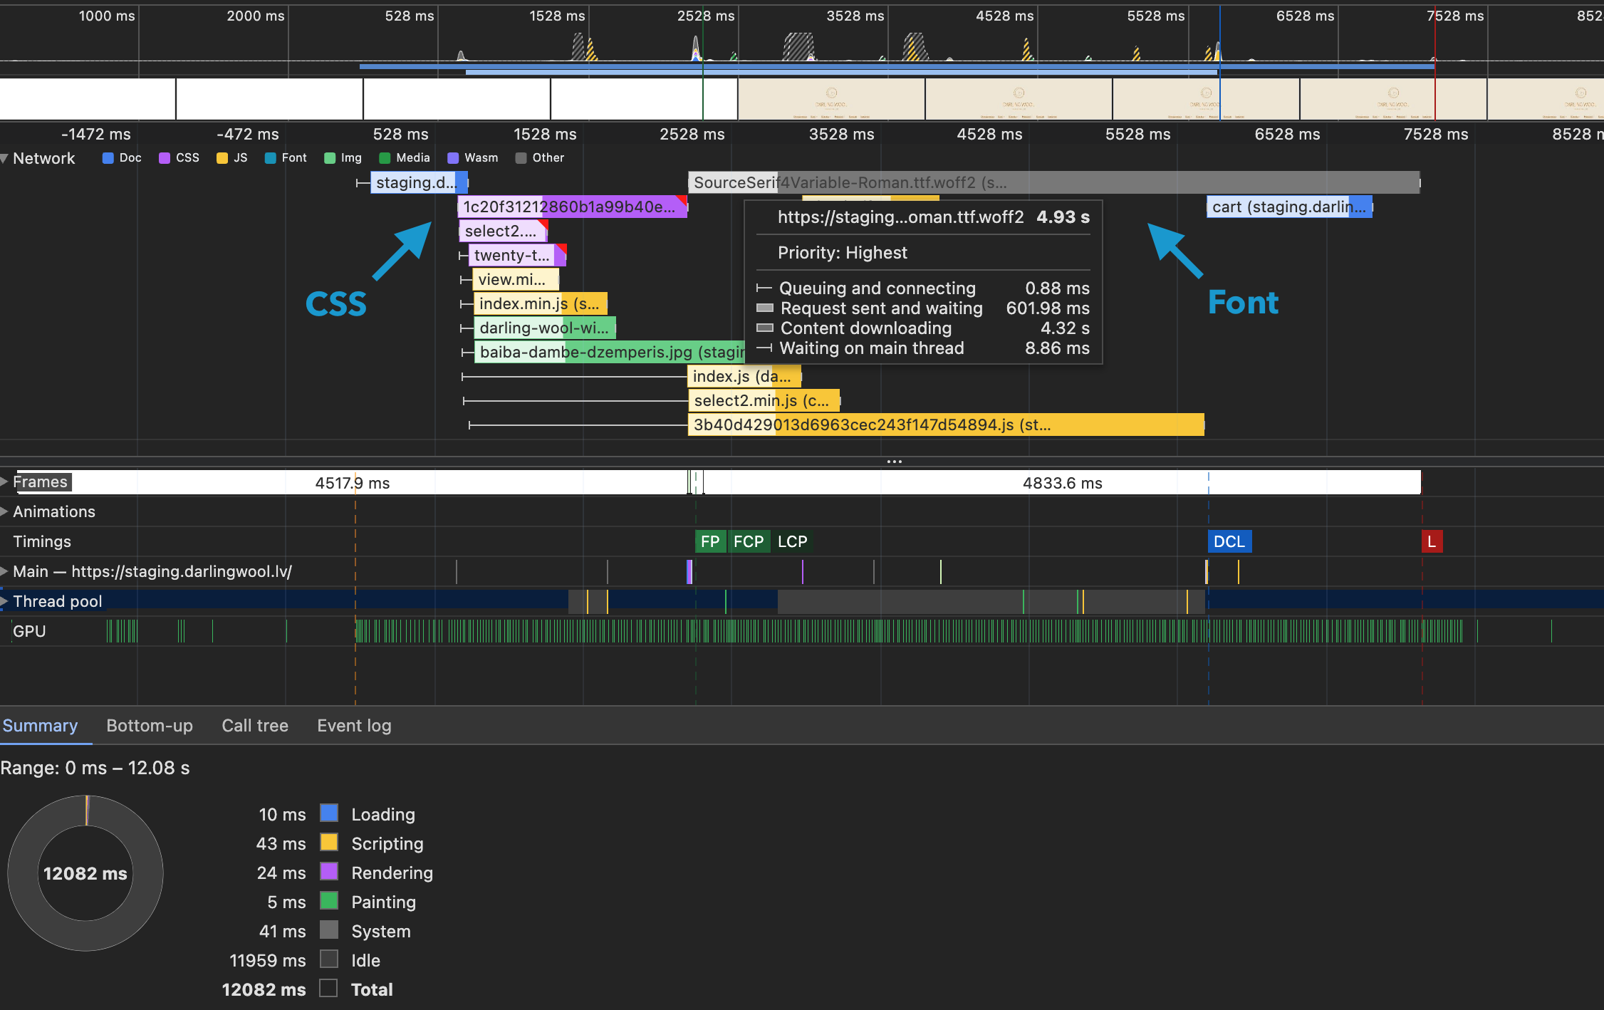Open the Call tree tab

point(254,725)
